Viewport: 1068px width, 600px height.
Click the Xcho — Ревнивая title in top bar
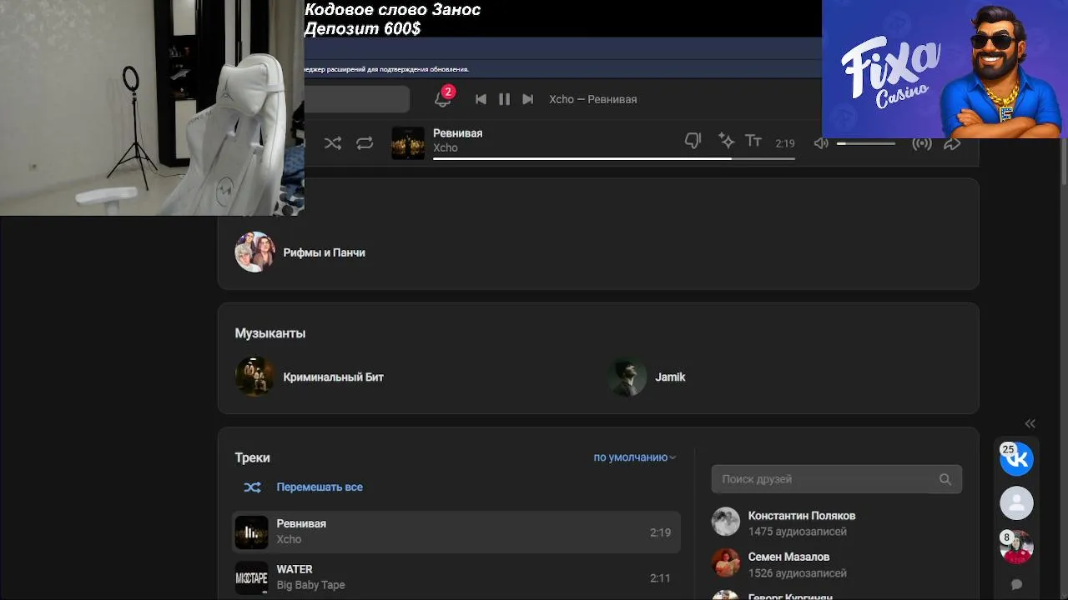point(592,99)
